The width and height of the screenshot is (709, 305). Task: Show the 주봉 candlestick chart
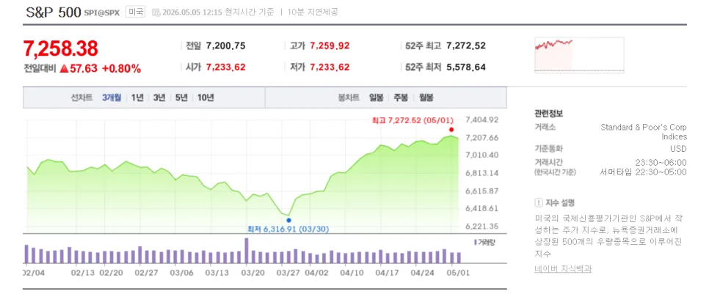[x=401, y=98]
